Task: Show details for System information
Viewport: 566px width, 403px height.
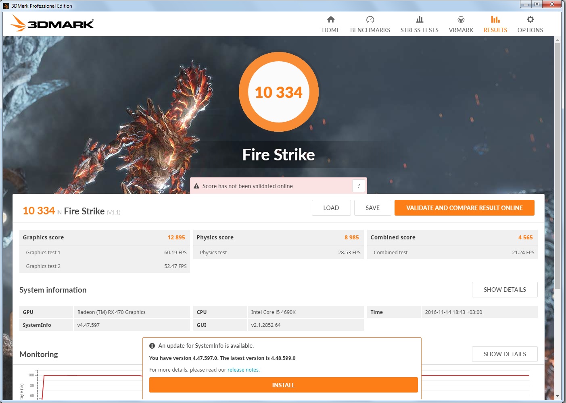Action: click(505, 290)
